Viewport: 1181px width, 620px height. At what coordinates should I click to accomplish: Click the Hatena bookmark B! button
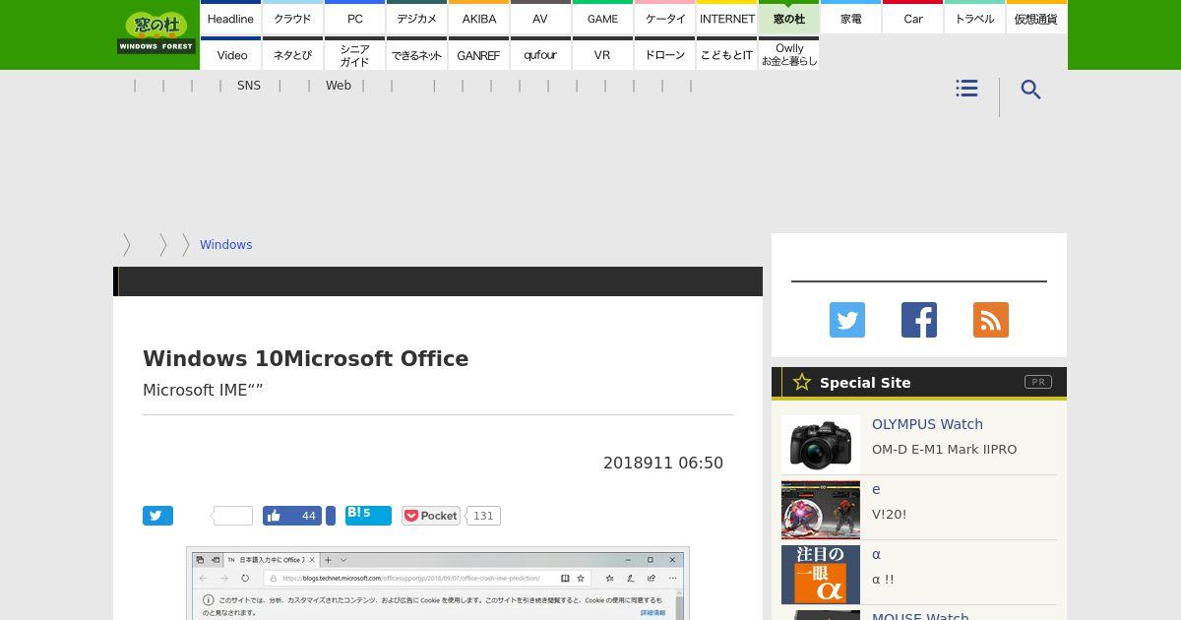pyautogui.click(x=368, y=516)
